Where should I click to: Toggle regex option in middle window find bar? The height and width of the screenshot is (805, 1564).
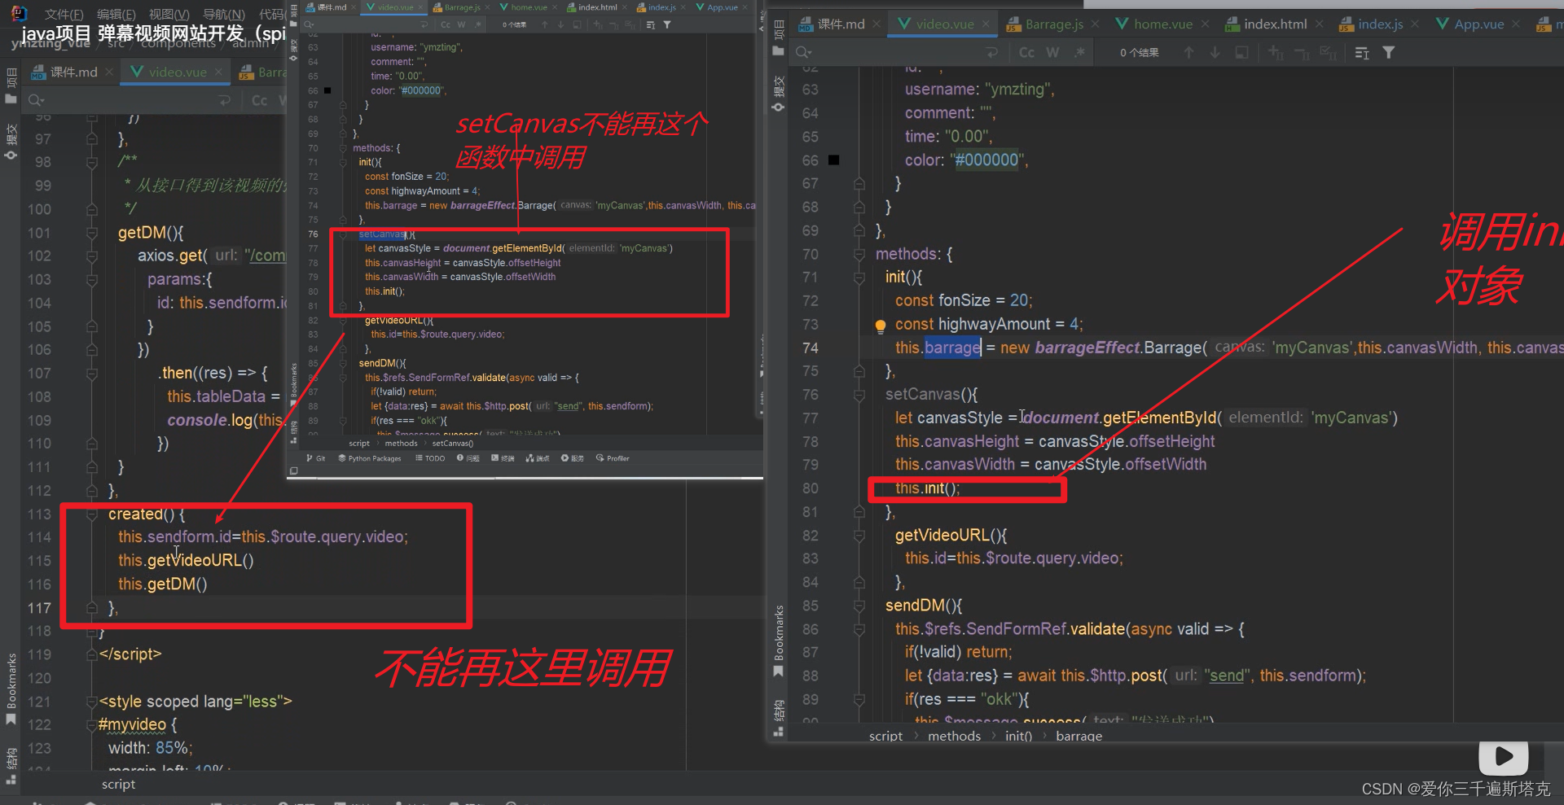point(477,25)
